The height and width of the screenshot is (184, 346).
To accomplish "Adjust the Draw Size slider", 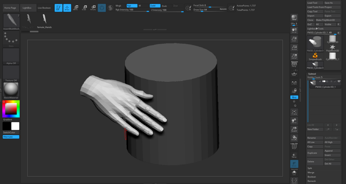I will (210, 10).
